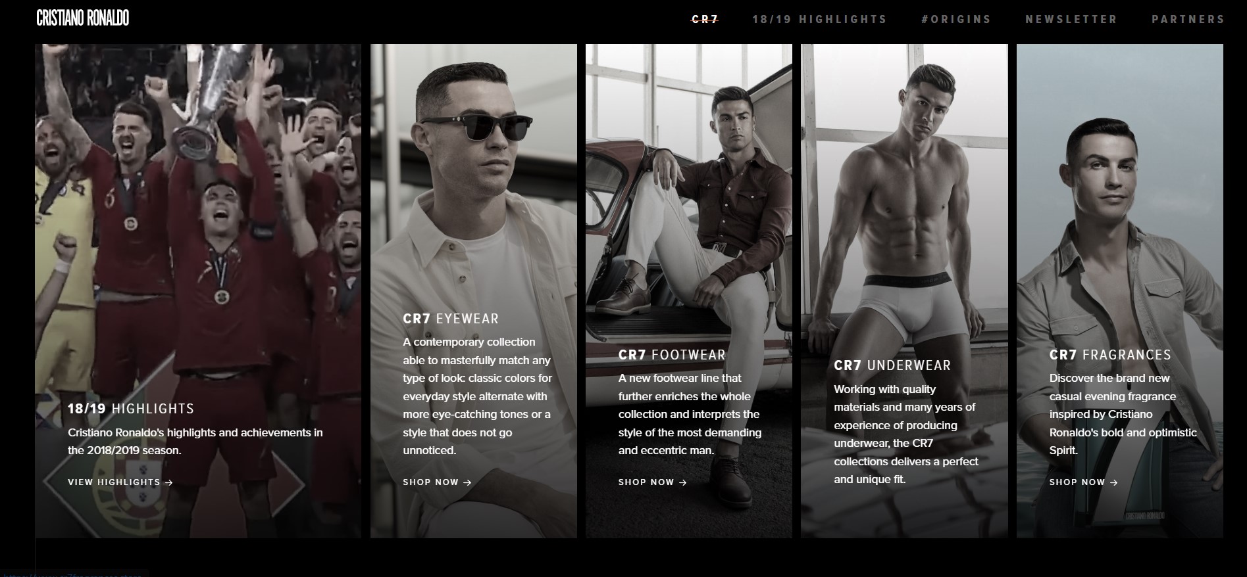
Task: Click the Cristiano Ronaldo logo
Action: [83, 18]
